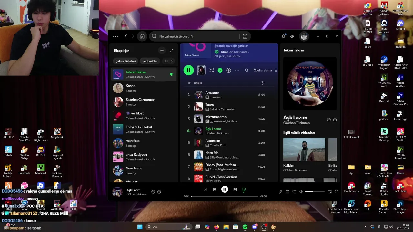Image resolution: width=413 pixels, height=232 pixels.
Task: Click now playing thumbnail in bottom bar
Action: pyautogui.click(x=117, y=192)
